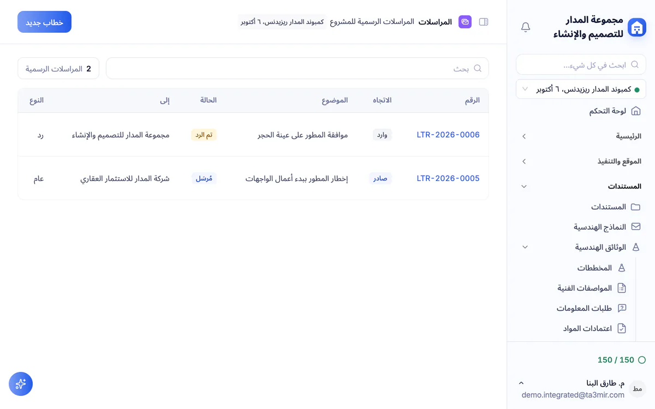This screenshot has width=655, height=409.
Task: Collapse the الوثائق الهندسية chevron
Action: [525, 247]
